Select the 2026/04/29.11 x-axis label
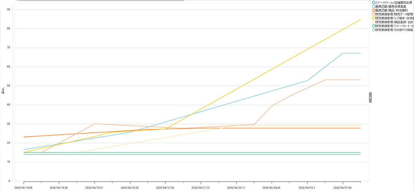 point(236,187)
